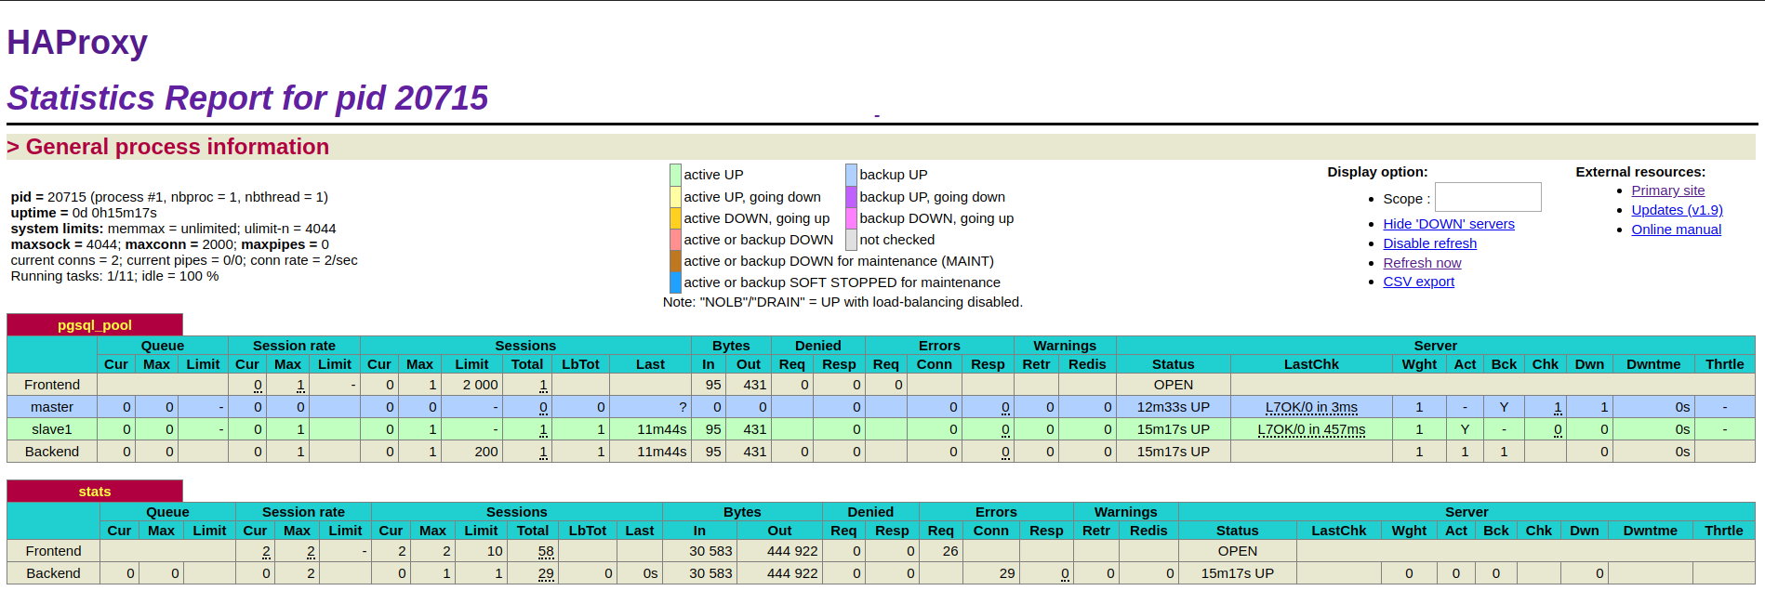Click the '12m33s UP' status of master

pos(1174,407)
